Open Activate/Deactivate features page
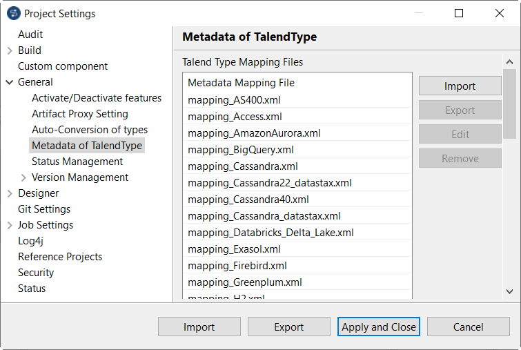521x350 pixels. pyautogui.click(x=97, y=98)
